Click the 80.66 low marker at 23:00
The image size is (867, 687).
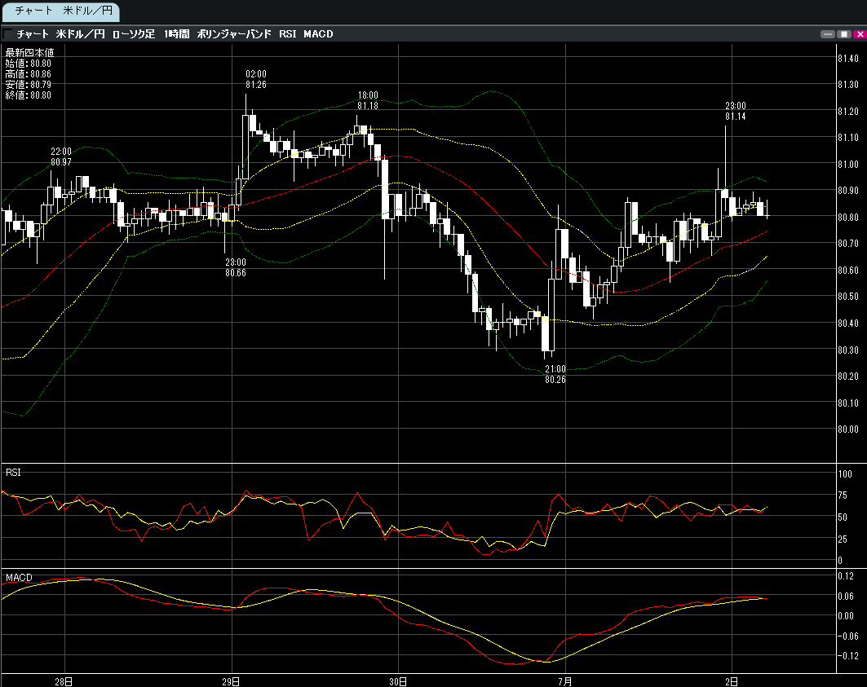point(236,273)
